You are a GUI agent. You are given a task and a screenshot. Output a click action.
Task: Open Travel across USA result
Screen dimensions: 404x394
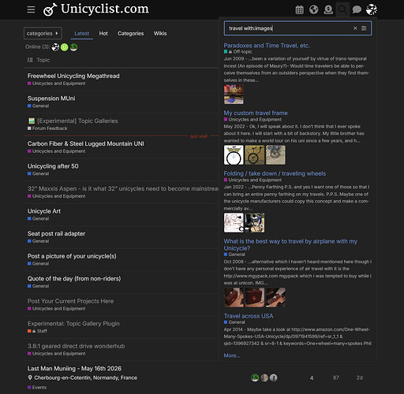[249, 316]
